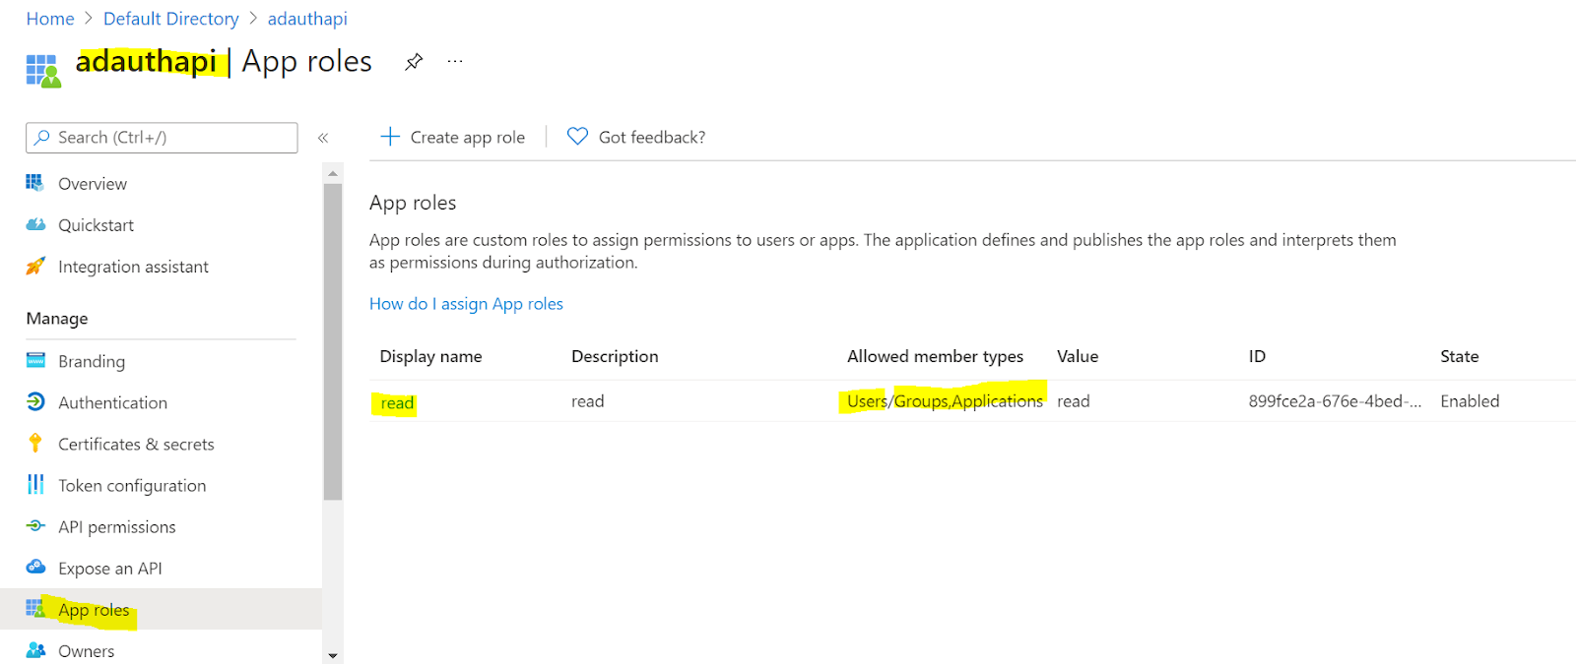Screen dimensions: 1576x664
Task: Click the App roles sidebar icon
Action: [x=35, y=608]
